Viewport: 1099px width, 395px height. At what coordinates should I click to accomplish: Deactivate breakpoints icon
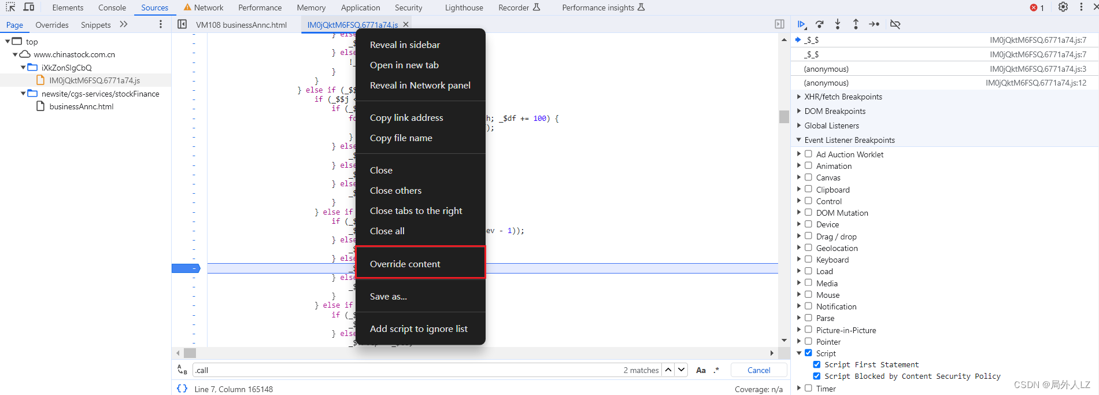(895, 24)
